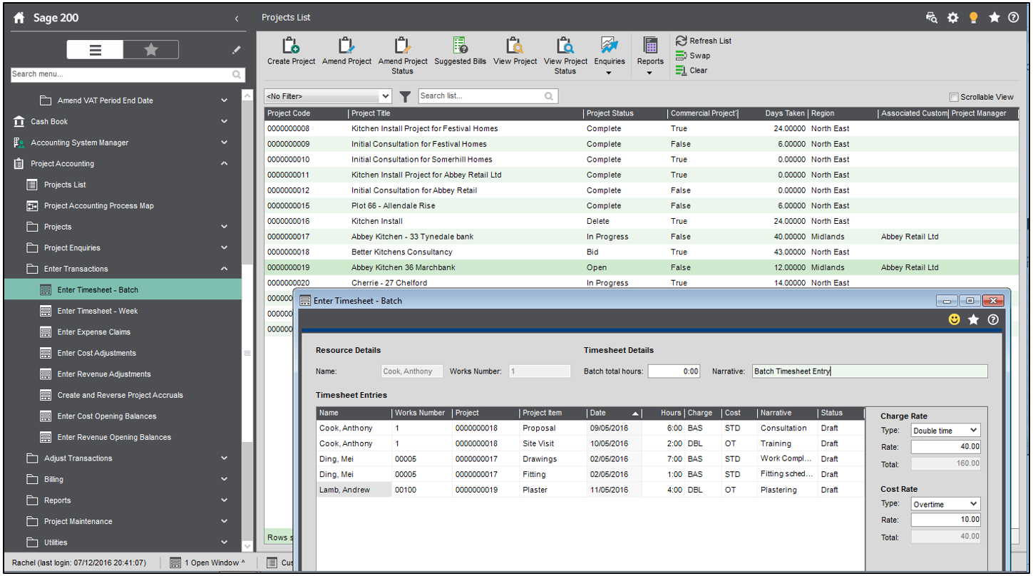Open View Project Status tool
The height and width of the screenshot is (576, 1033).
pyautogui.click(x=565, y=56)
